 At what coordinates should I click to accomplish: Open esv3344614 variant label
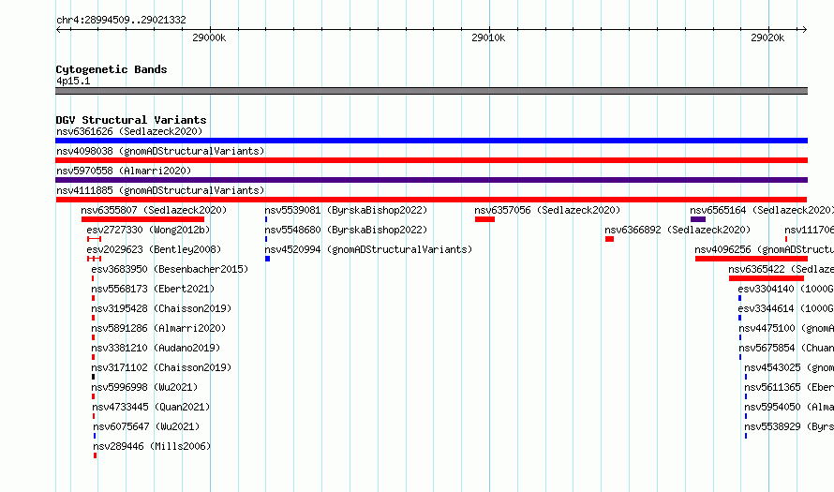[x=786, y=308]
